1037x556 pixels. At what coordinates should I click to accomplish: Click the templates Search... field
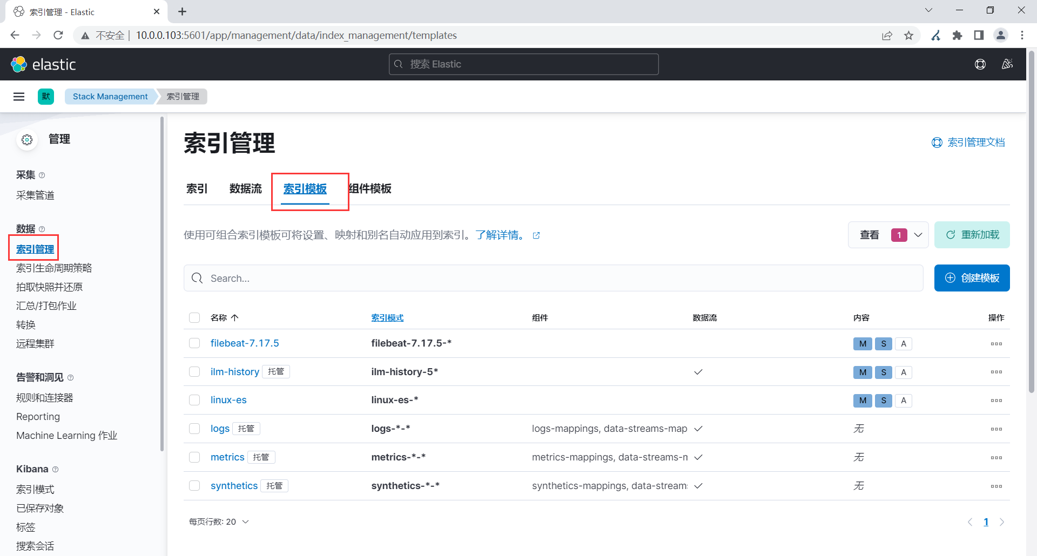pyautogui.click(x=554, y=278)
